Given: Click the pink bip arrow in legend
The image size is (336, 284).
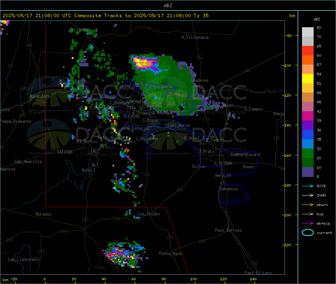Looking at the screenshot, I should [308, 214].
